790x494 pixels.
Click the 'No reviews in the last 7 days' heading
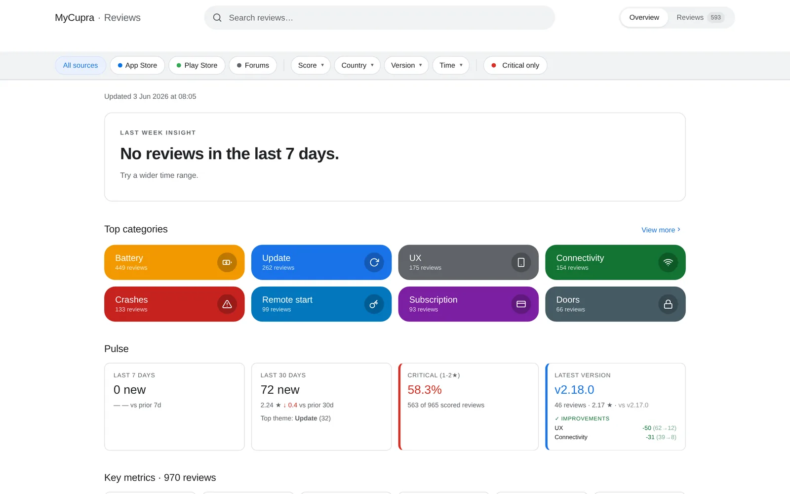point(230,154)
